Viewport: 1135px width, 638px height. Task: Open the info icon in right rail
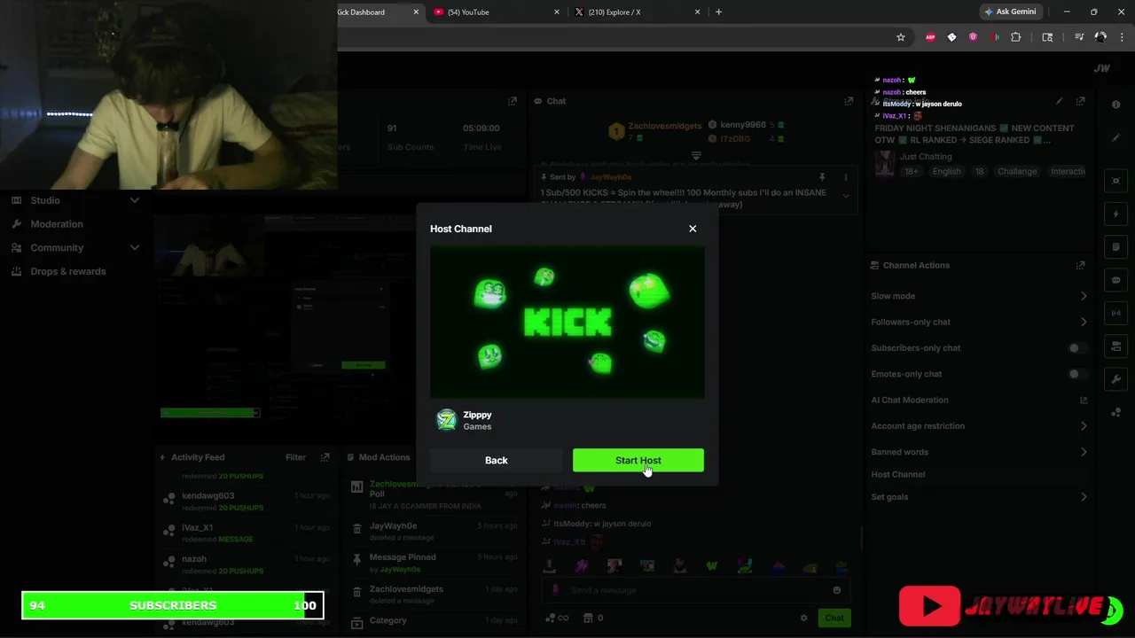1116,105
